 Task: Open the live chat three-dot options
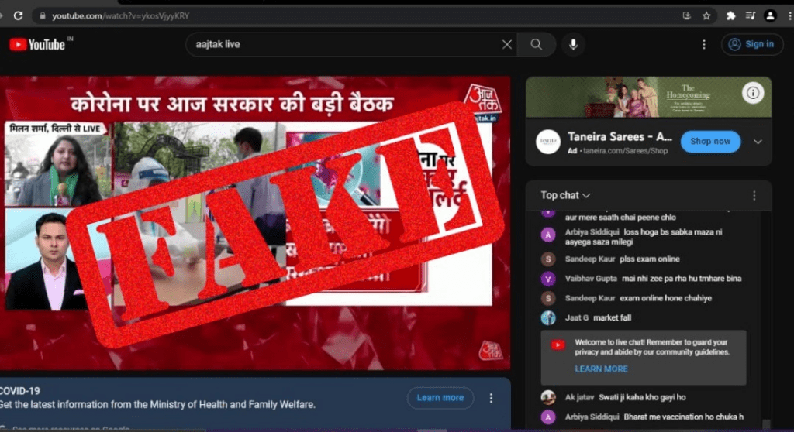pos(754,196)
